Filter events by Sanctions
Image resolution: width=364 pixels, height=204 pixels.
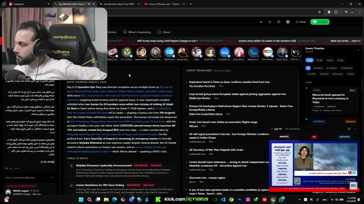(332, 68)
